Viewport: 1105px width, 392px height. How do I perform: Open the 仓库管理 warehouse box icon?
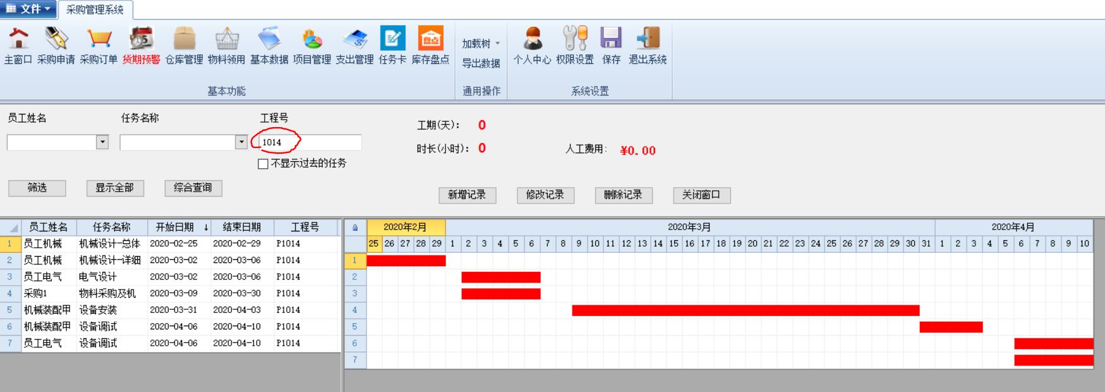coord(184,40)
